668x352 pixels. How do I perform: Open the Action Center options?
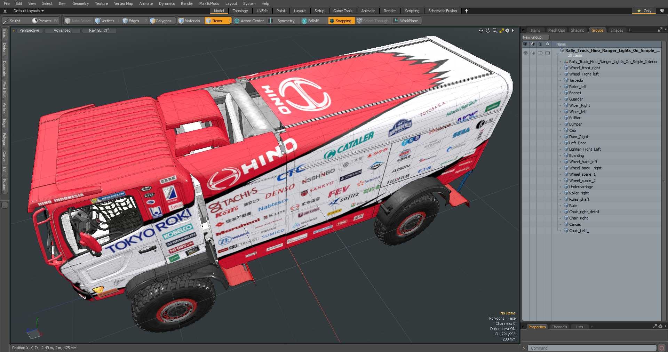(x=249, y=21)
